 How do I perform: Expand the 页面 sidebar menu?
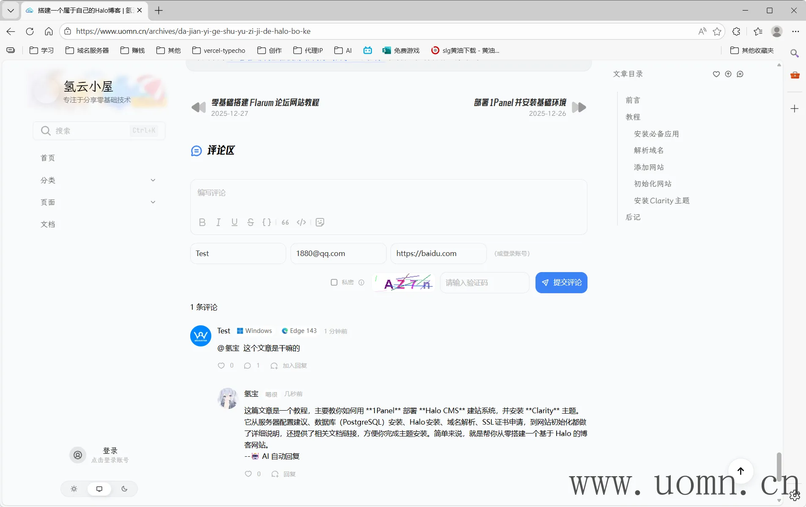pyautogui.click(x=153, y=202)
